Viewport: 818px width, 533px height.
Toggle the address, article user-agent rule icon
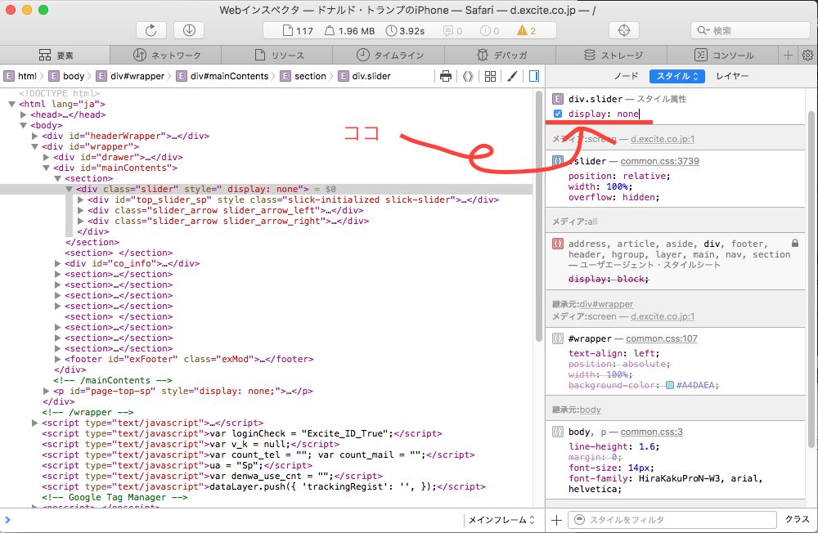point(558,244)
